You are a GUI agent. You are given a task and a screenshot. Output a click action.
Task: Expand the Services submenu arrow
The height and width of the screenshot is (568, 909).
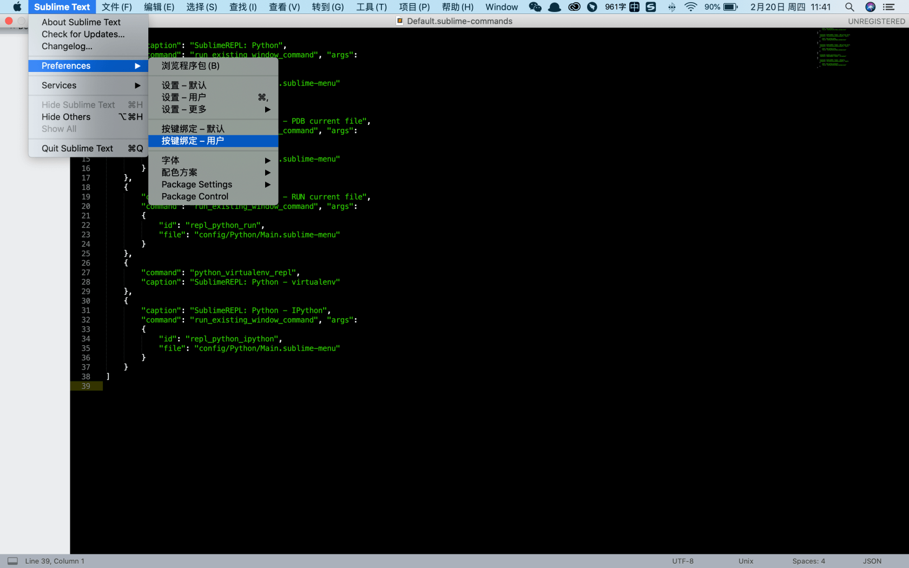(x=137, y=85)
